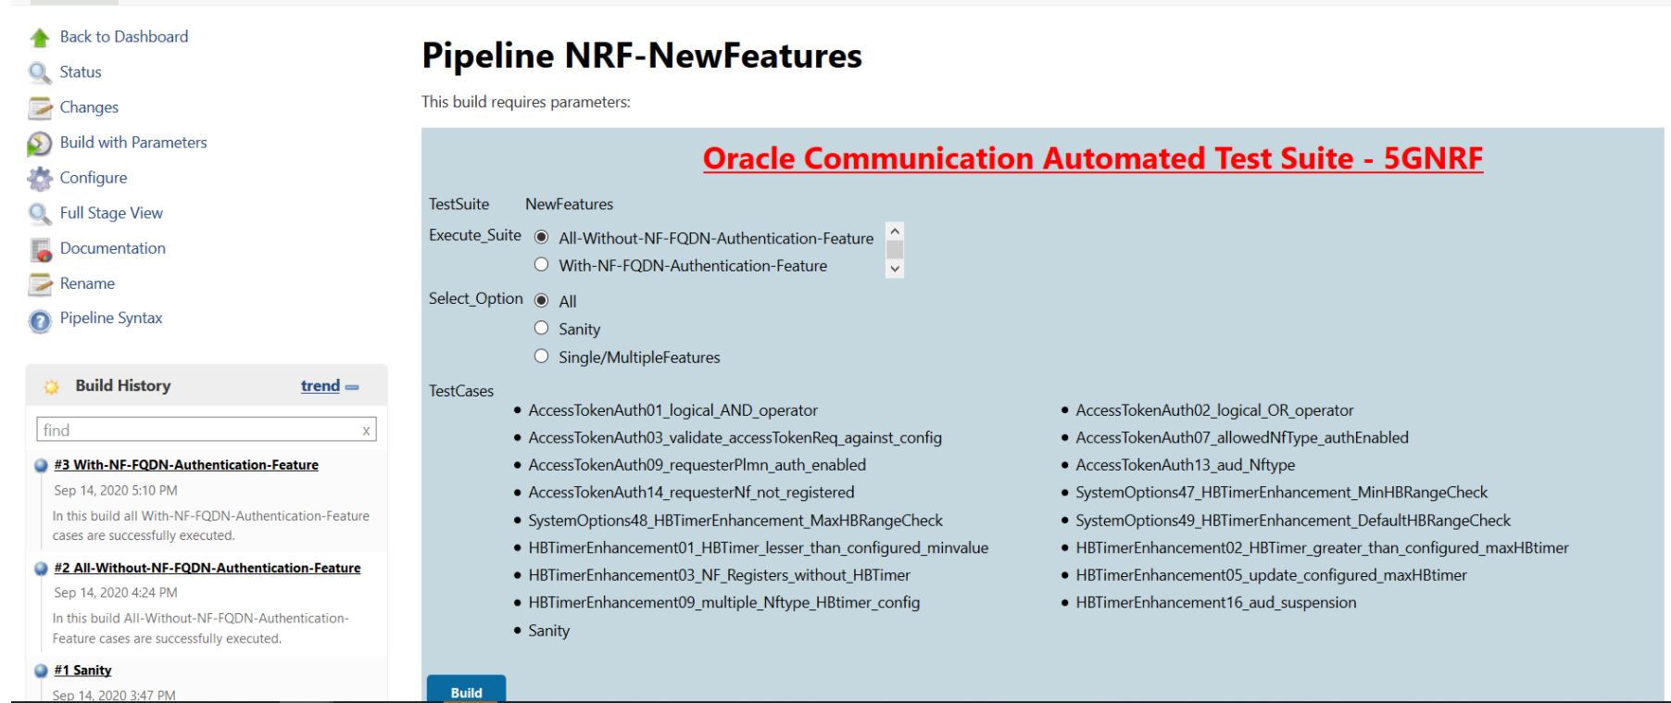1671x703 pixels.
Task: Open build #3 With-NF-FQDN-Authentication-Feature link
Action: coord(186,465)
